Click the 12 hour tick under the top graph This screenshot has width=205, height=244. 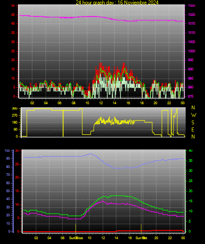(x=101, y=103)
